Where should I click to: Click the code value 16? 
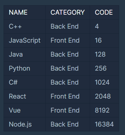tap(98, 40)
